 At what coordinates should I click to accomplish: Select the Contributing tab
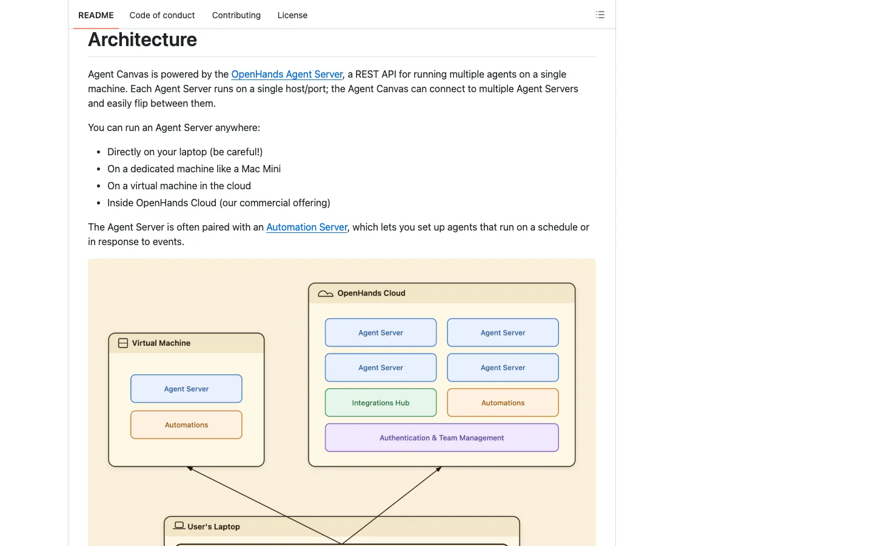coord(236,15)
